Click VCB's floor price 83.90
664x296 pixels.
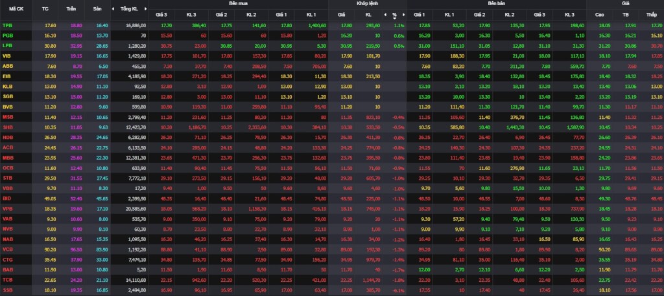pyautogui.click(x=102, y=249)
